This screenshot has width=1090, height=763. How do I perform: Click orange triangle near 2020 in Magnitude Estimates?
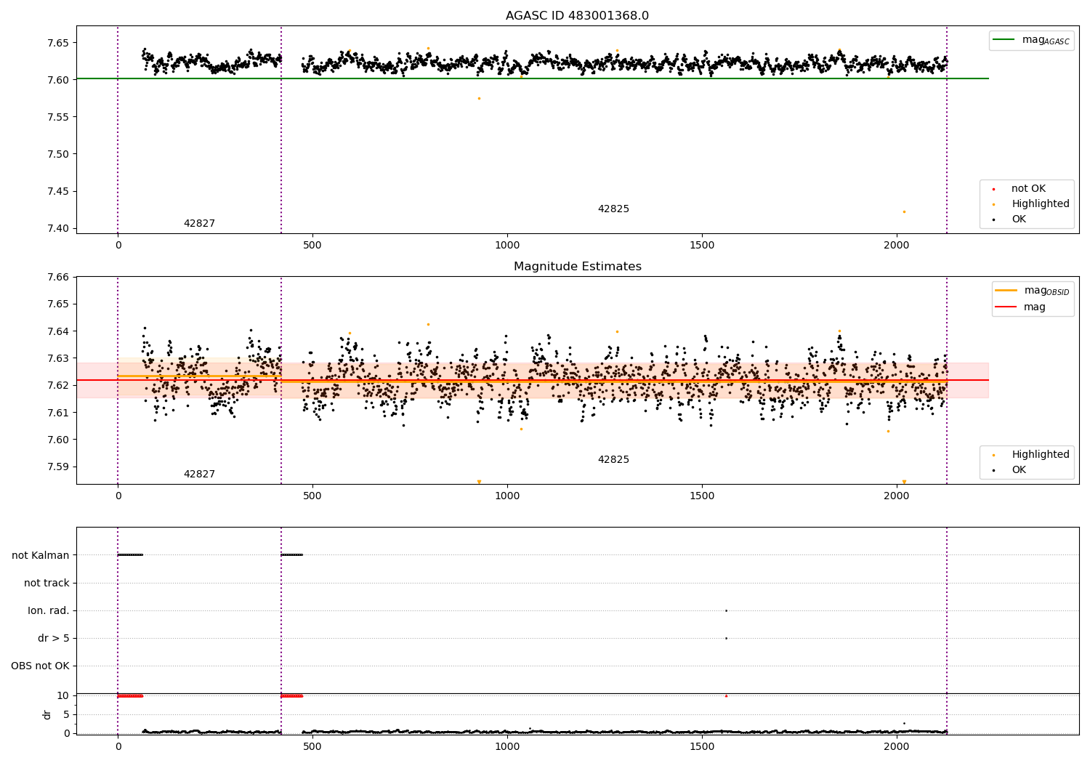pos(904,482)
